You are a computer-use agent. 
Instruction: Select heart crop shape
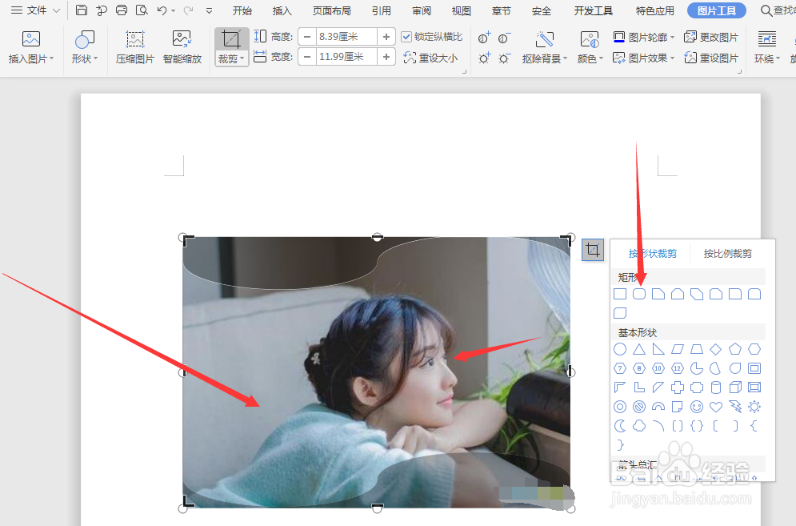click(x=716, y=407)
